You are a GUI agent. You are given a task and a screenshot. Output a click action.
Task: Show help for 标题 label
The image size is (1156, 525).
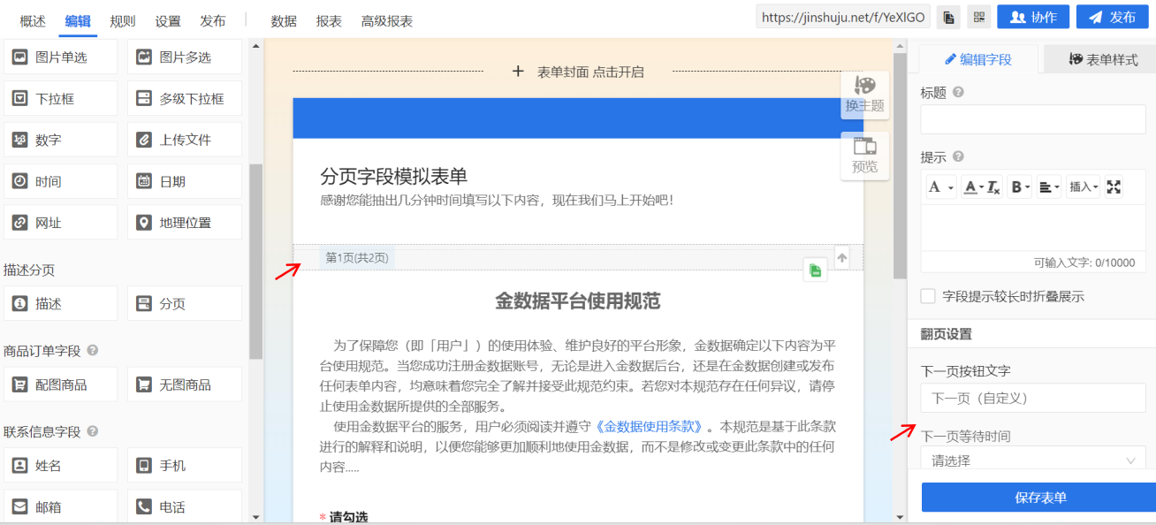click(958, 92)
